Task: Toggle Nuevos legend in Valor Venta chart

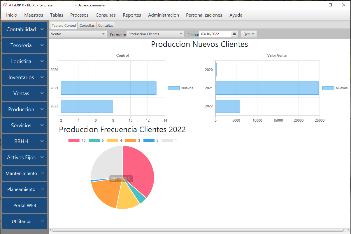Action: [328, 88]
